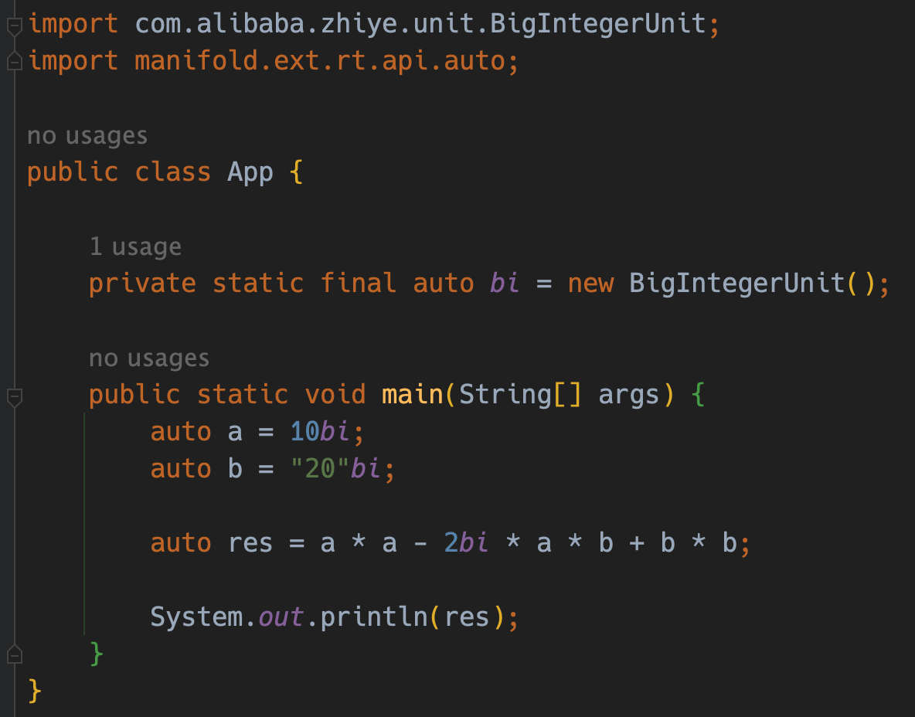915x717 pixels.
Task: Click the App class name
Action: point(250,172)
